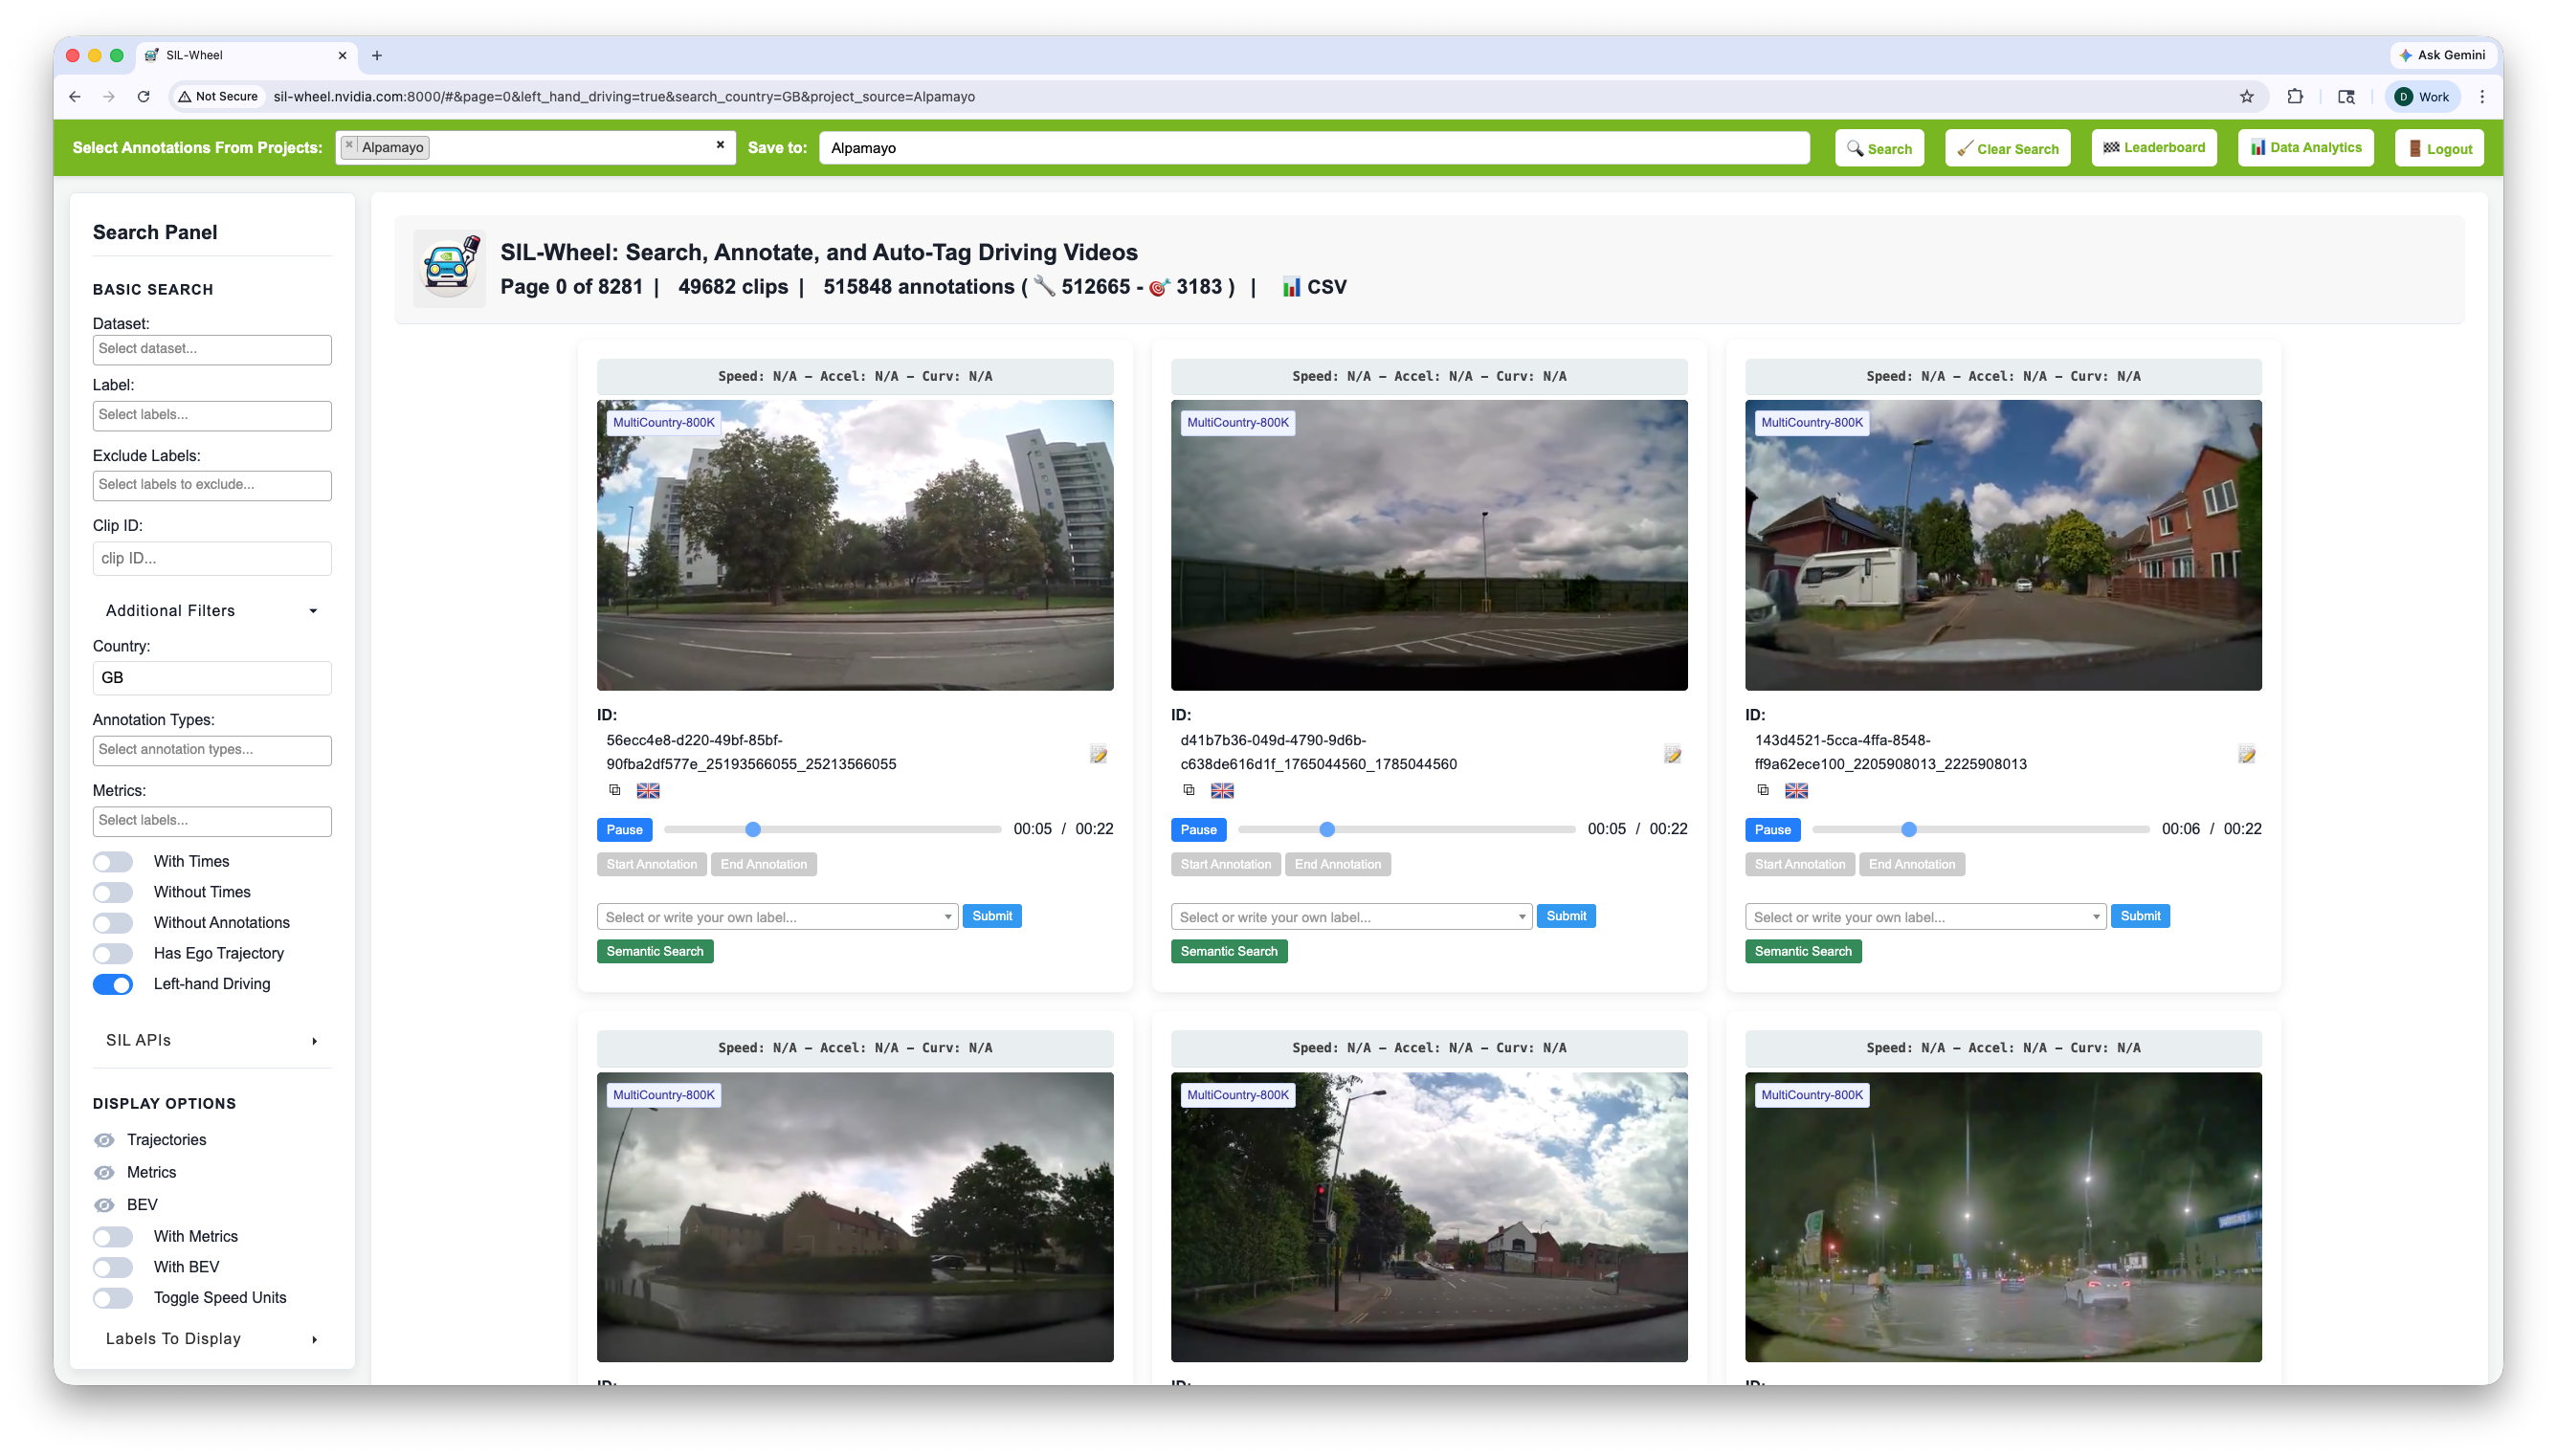Open notes icon for clip 143d4521
Viewport: 2557px width, 1456px height.
coord(2246,754)
